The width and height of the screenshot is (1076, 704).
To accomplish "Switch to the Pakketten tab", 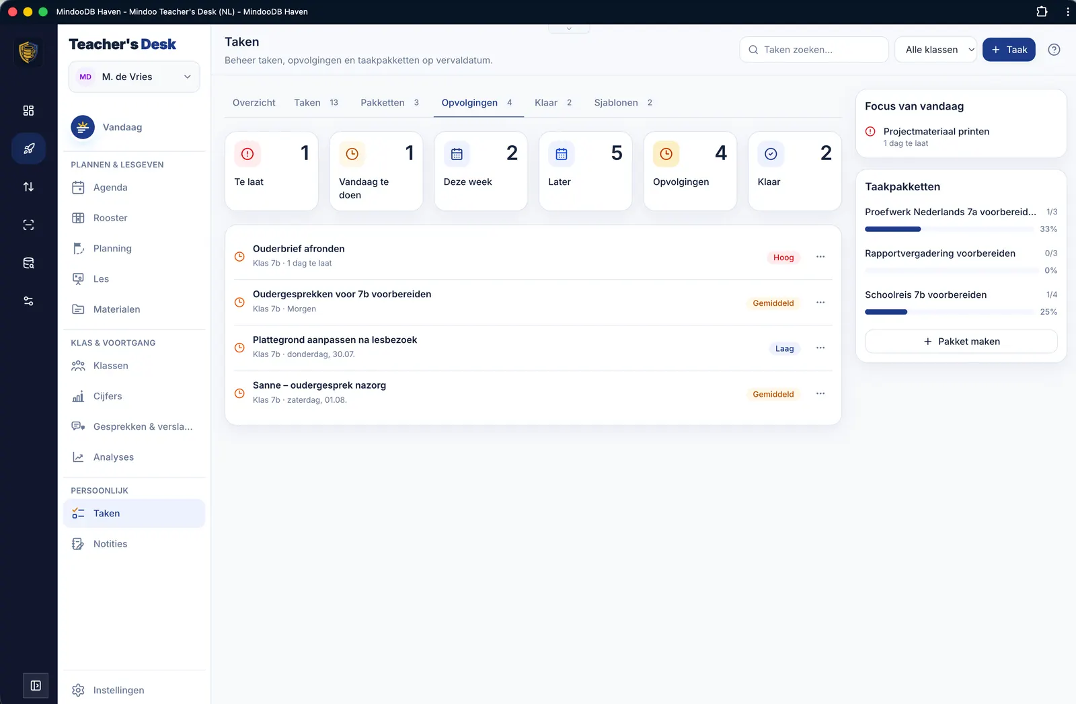I will click(x=390, y=103).
